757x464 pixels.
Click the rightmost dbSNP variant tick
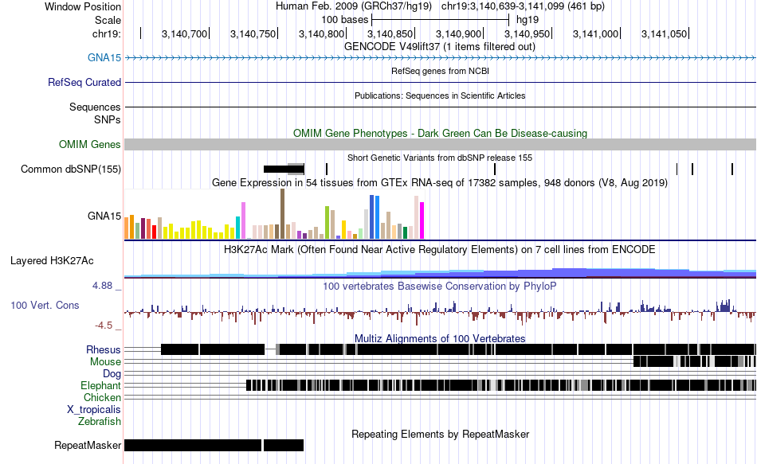[x=732, y=169]
